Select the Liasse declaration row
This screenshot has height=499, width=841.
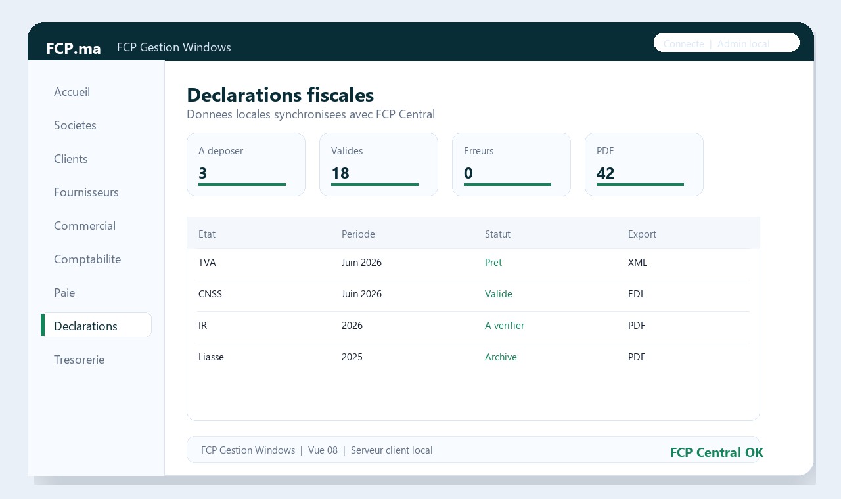(473, 358)
